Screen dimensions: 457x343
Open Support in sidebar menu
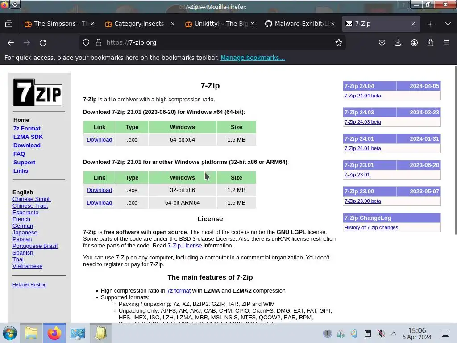[x=24, y=162]
